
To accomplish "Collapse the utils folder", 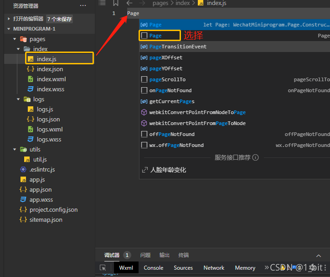I will pyautogui.click(x=15, y=149).
